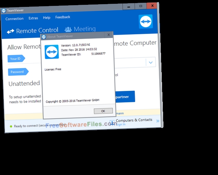
Task: Click Ready to connect status text
Action: pos(40,125)
